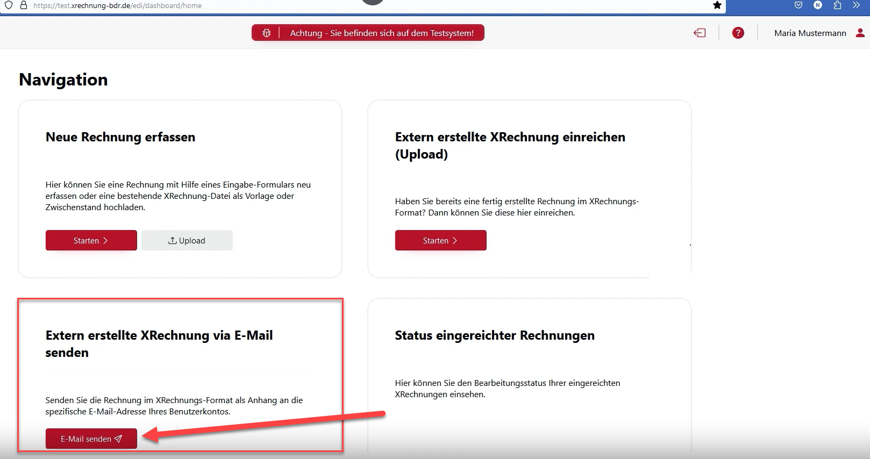Click the bookmark star in the address bar

(x=717, y=5)
